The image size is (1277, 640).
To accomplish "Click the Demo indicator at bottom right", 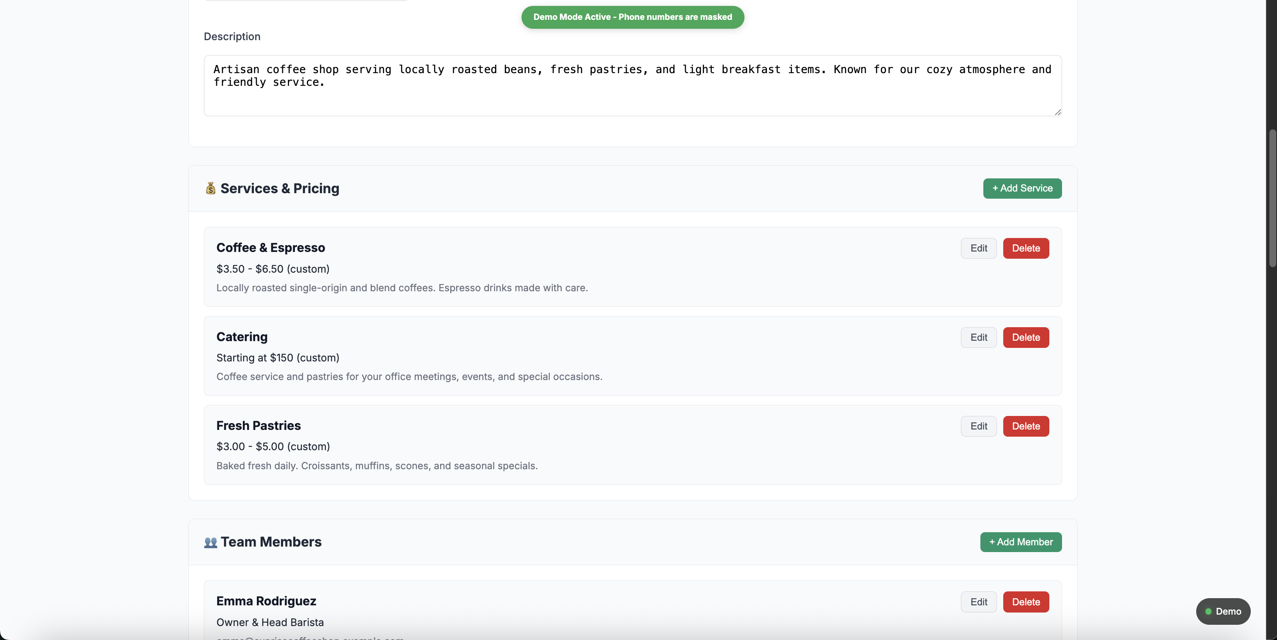I will (1223, 611).
